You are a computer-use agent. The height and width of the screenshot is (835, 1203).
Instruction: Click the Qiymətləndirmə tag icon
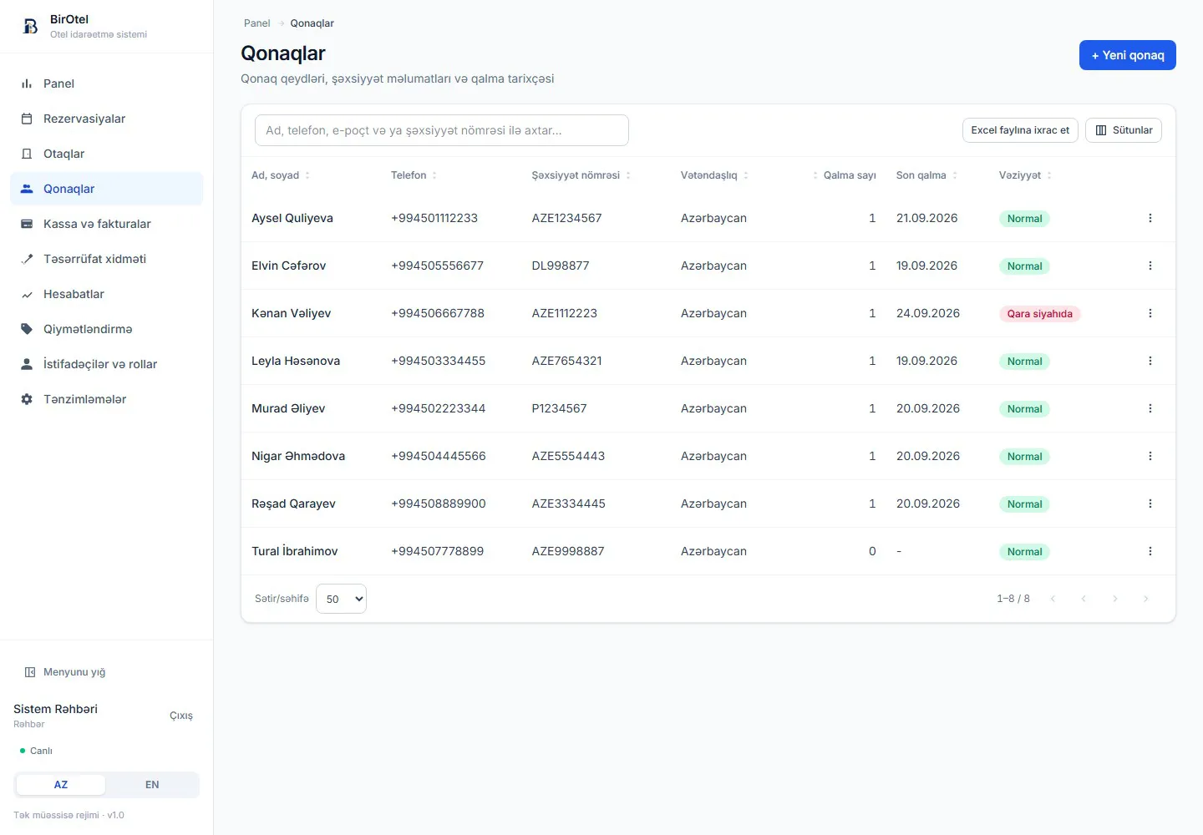tap(27, 329)
